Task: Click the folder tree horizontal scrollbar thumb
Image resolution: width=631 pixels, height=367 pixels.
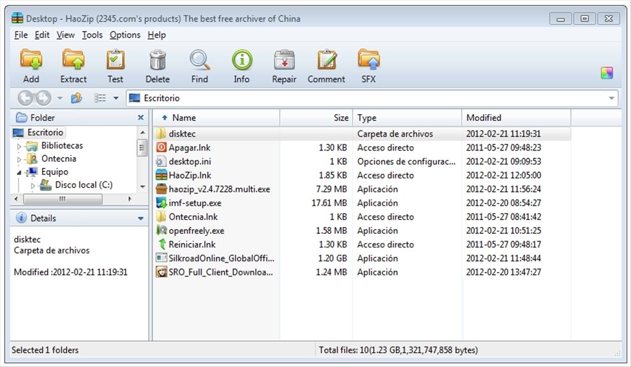Action: coord(62,199)
